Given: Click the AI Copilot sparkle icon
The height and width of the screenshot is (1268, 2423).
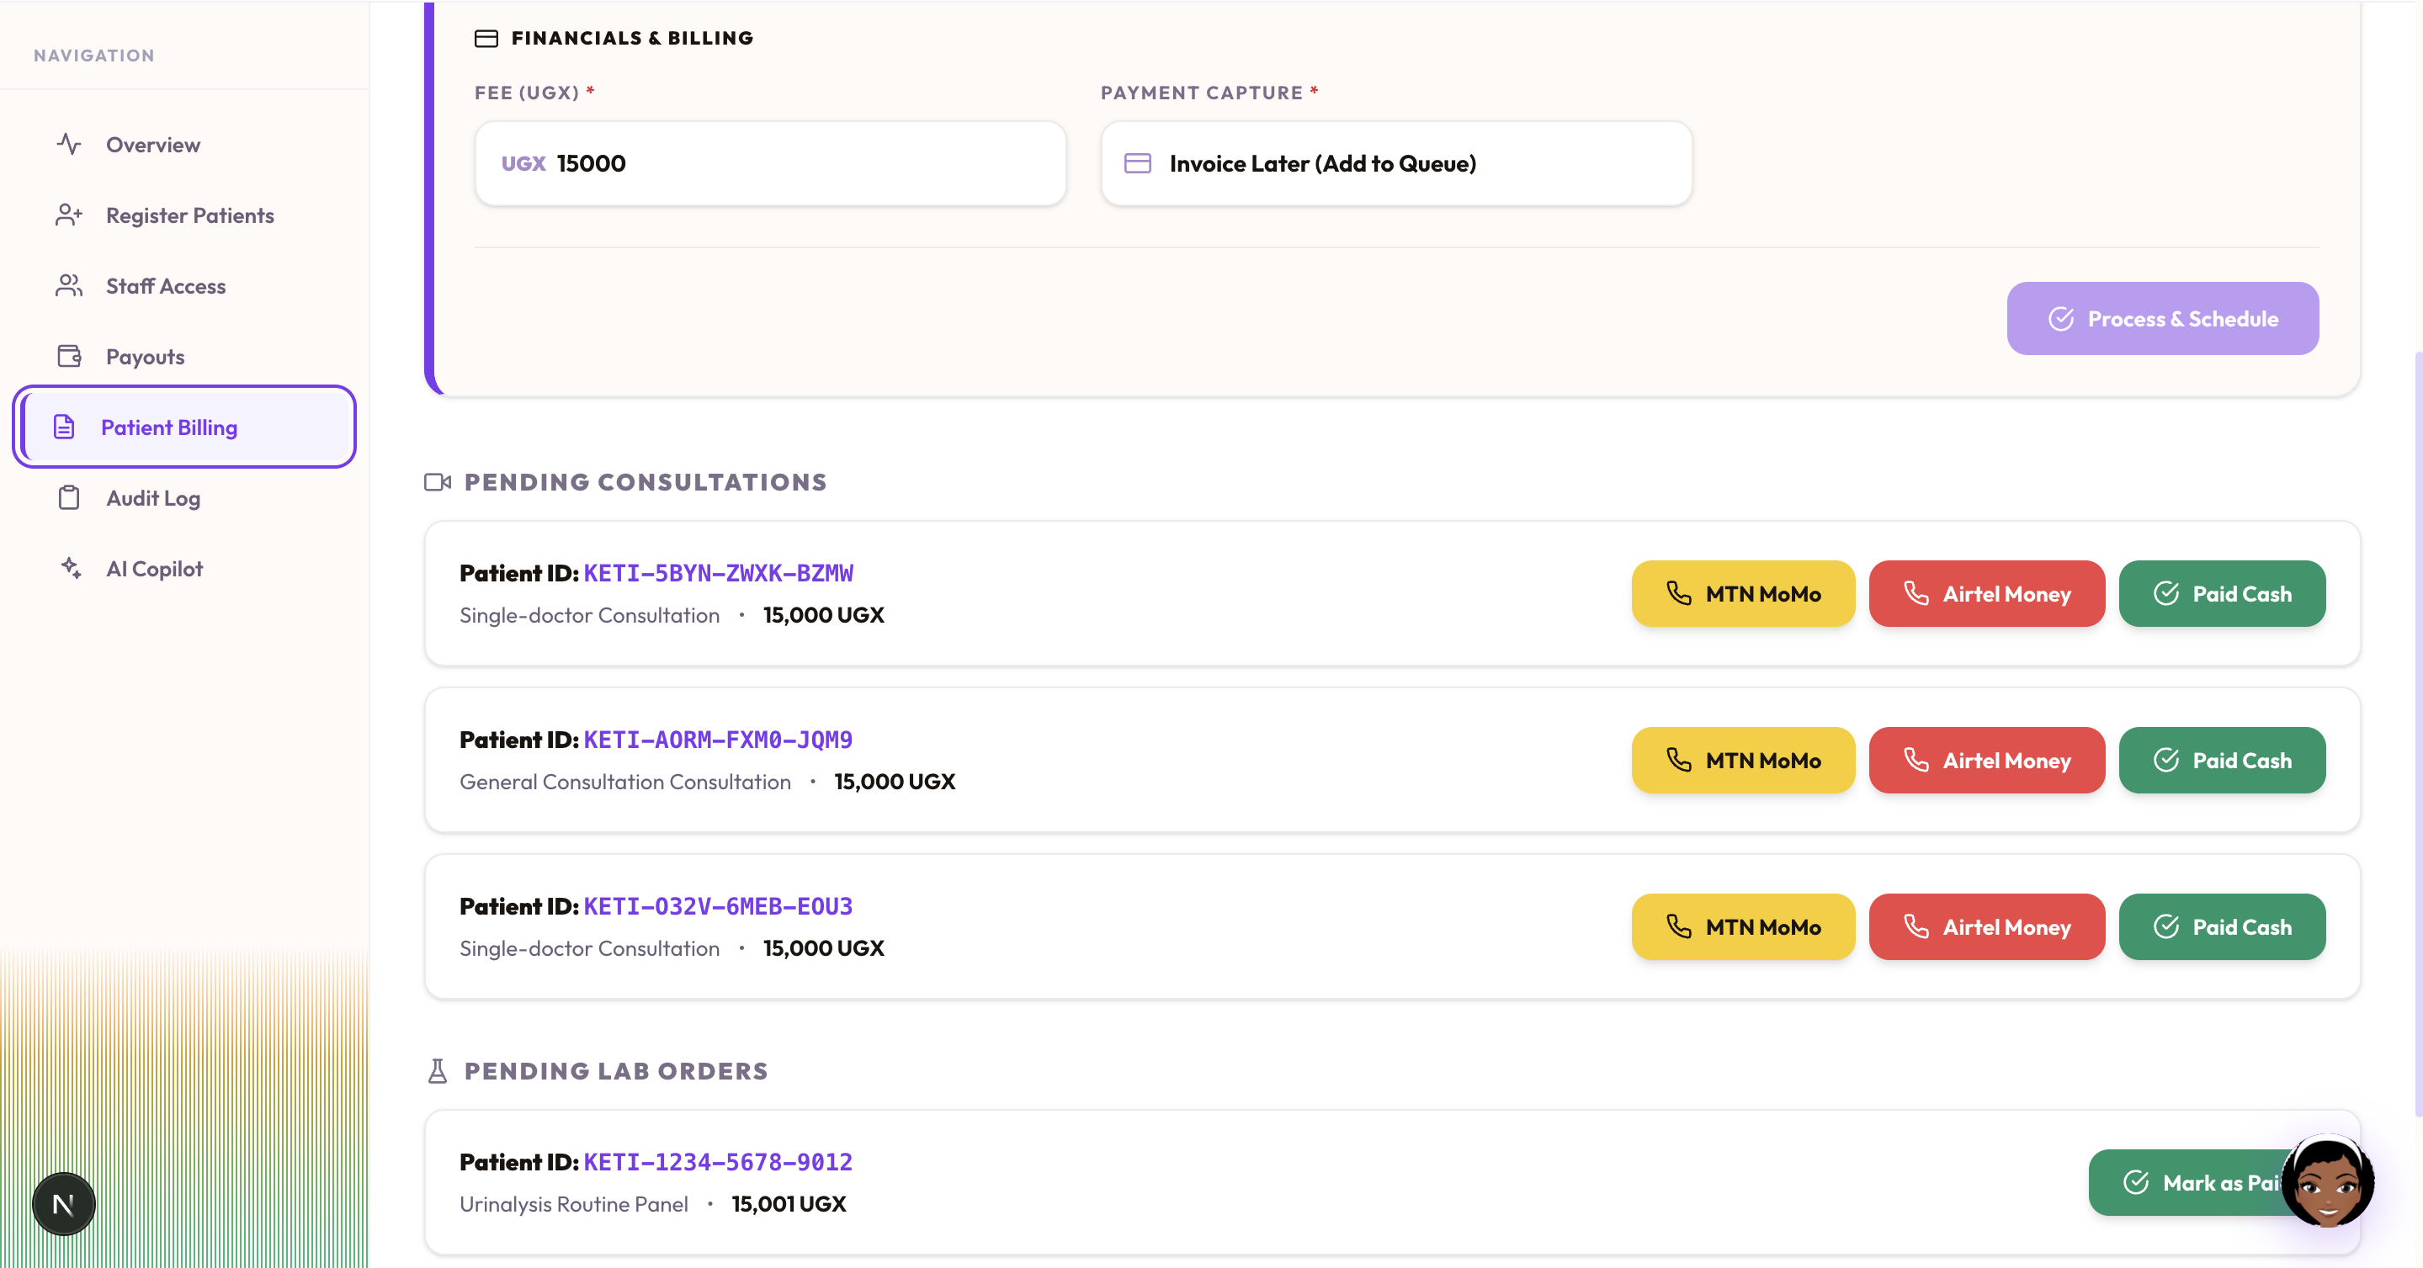Looking at the screenshot, I should [x=71, y=567].
